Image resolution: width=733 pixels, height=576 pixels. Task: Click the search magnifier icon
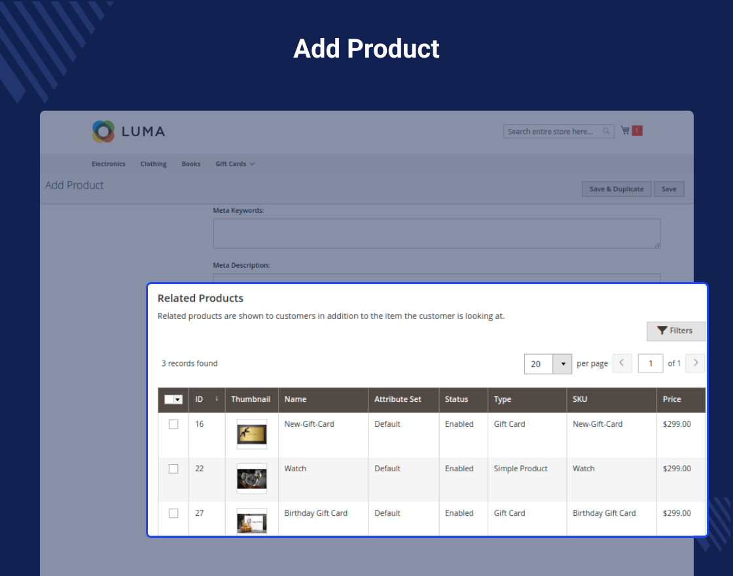(606, 132)
